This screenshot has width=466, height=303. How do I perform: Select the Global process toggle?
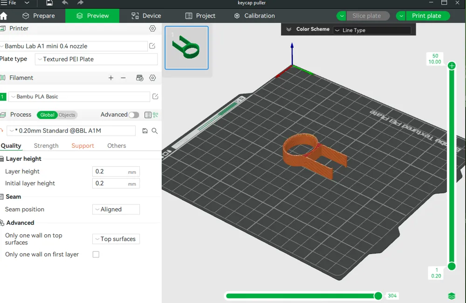[47, 115]
